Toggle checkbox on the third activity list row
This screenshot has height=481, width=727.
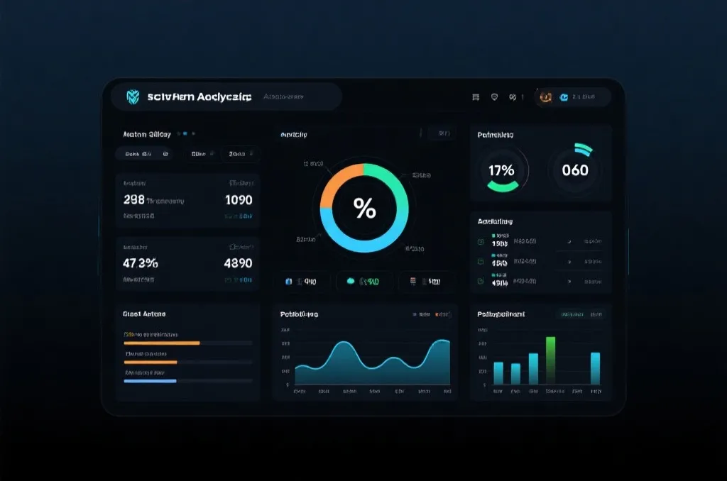coord(481,281)
